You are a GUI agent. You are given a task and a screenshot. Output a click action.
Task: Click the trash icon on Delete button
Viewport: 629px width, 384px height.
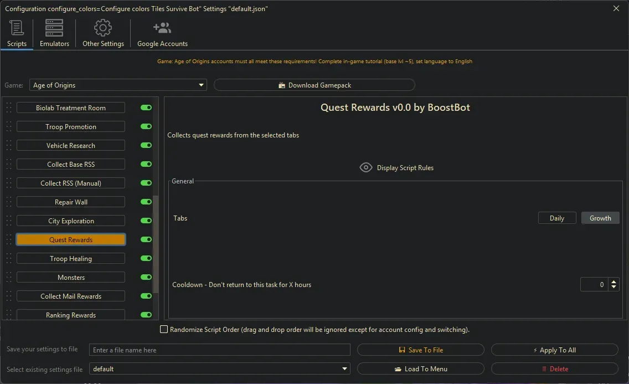pos(545,368)
